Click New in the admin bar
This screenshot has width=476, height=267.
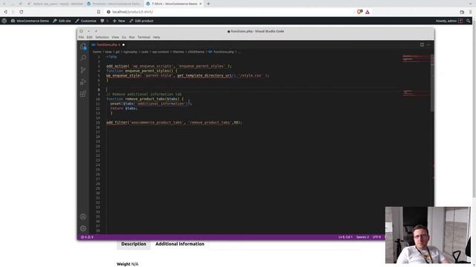119,21
